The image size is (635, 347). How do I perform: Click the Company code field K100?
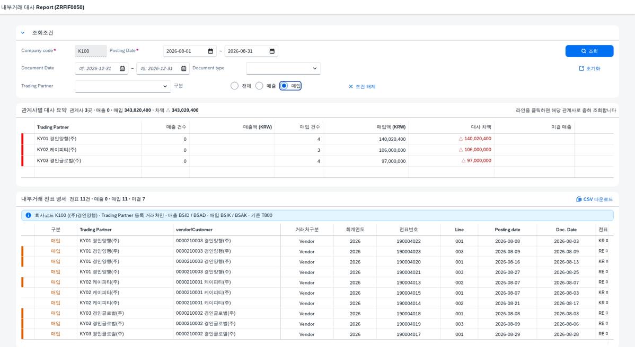coord(91,51)
